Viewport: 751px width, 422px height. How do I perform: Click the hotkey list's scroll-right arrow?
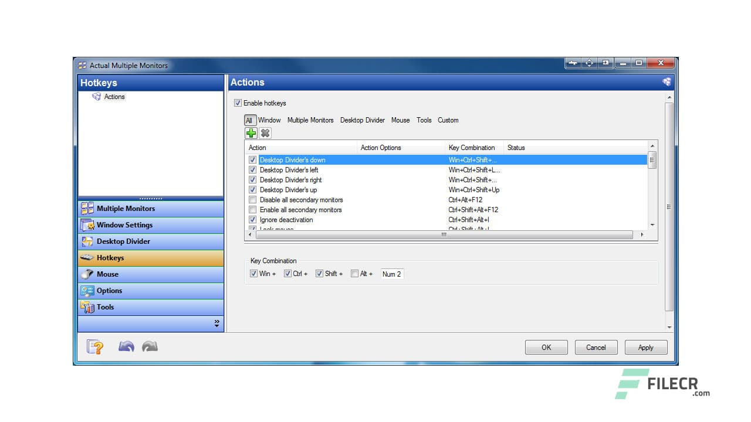pos(642,234)
